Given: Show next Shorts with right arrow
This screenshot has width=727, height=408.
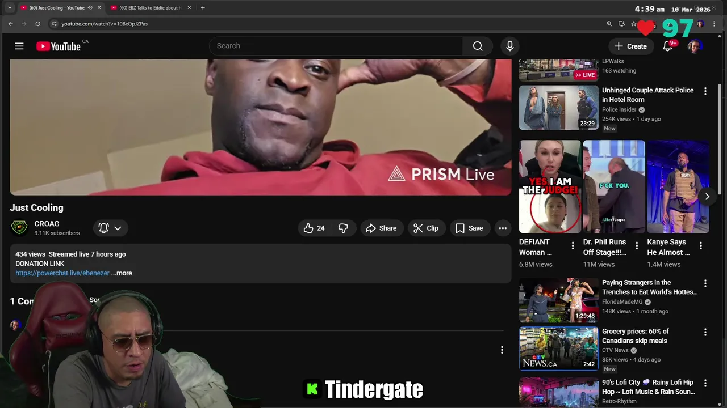Looking at the screenshot, I should [707, 197].
